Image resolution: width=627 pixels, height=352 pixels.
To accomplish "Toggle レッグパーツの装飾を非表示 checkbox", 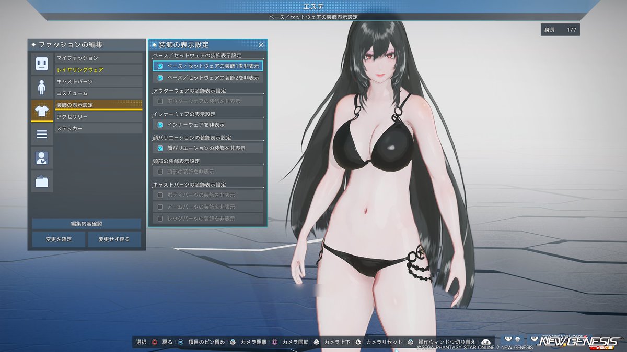I will point(160,219).
